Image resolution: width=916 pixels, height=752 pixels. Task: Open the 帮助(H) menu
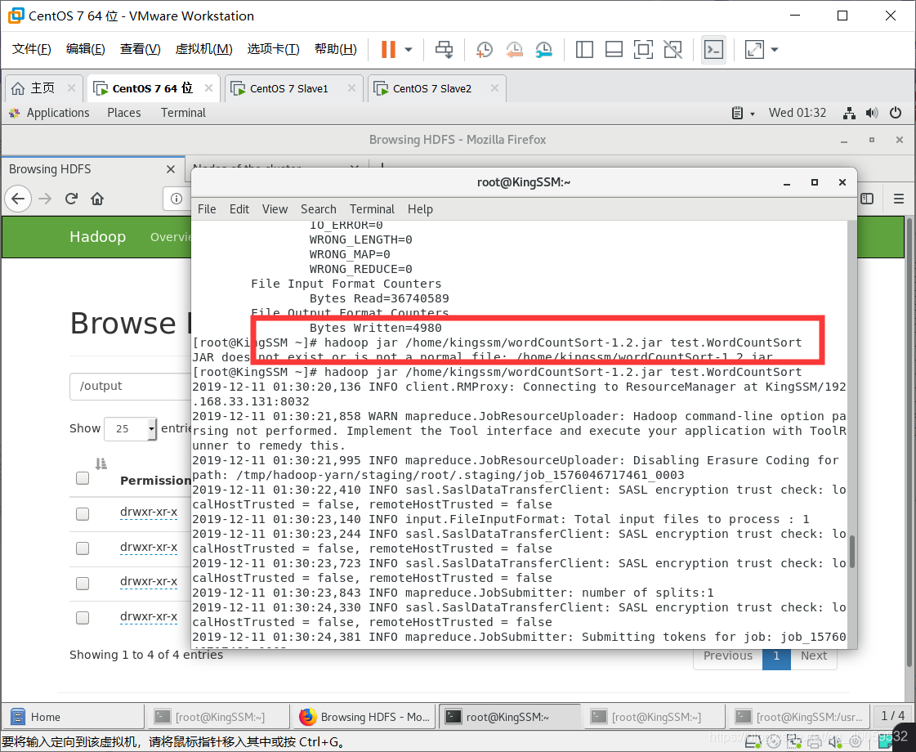(x=335, y=49)
